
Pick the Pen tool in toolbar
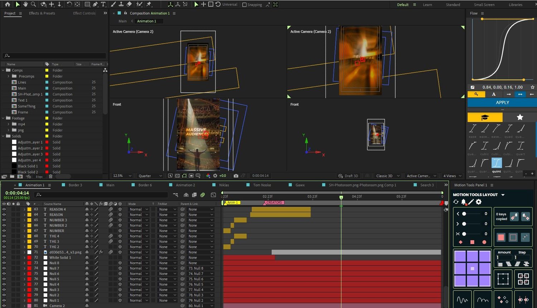tap(95, 4)
